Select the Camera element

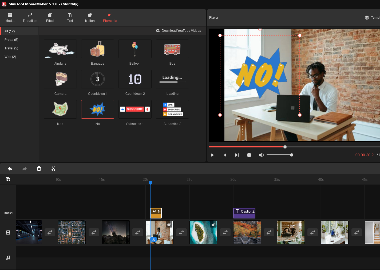(60, 79)
